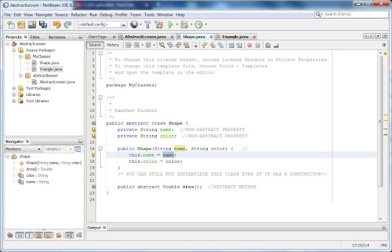Expand the Test Libraries node

click(x=14, y=101)
